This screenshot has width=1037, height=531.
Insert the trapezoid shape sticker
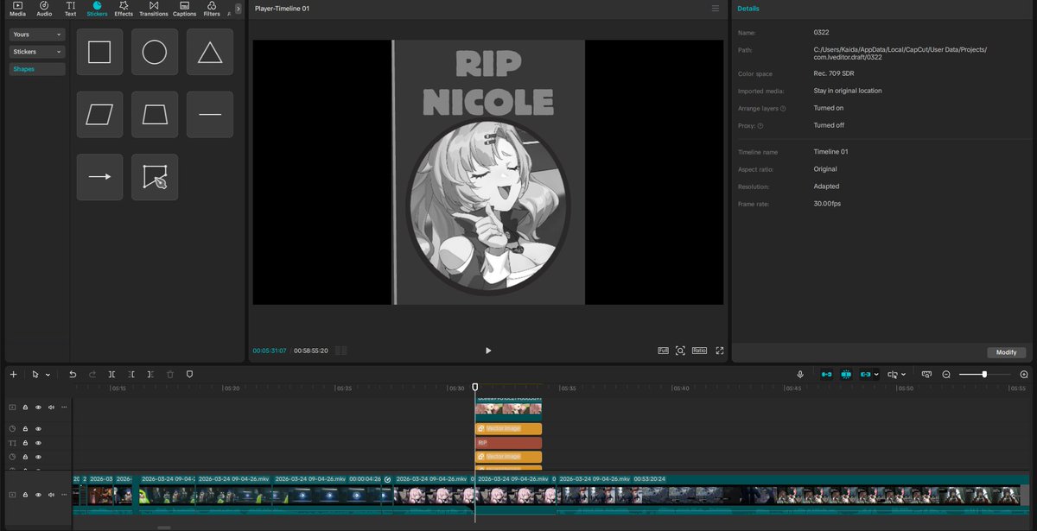155,114
